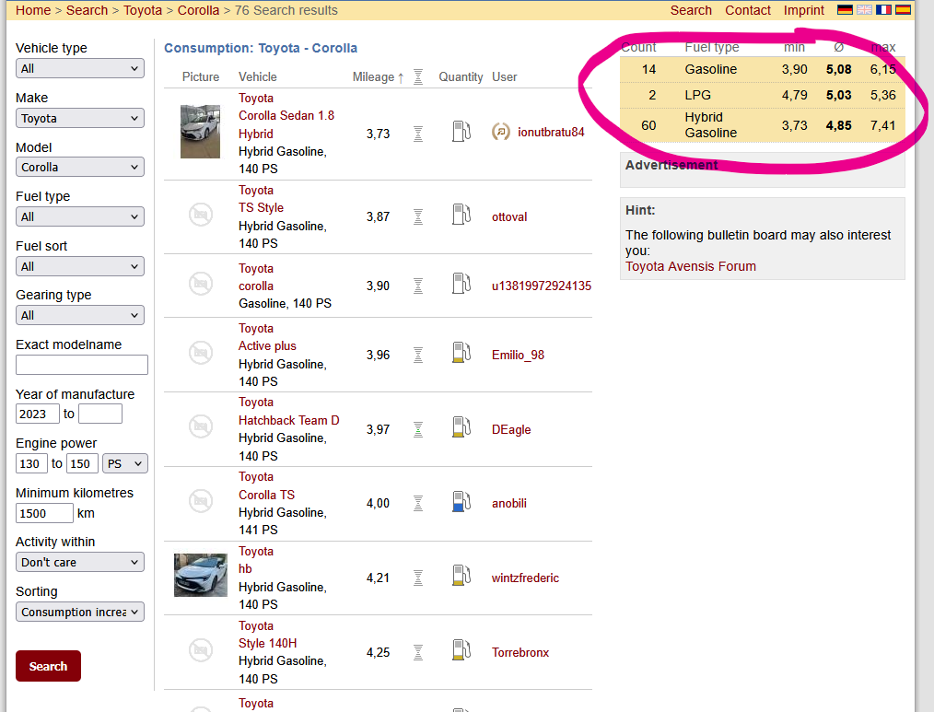This screenshot has height=712, width=934.
Task: Go to Toyota in breadcrumb
Action: 143,10
